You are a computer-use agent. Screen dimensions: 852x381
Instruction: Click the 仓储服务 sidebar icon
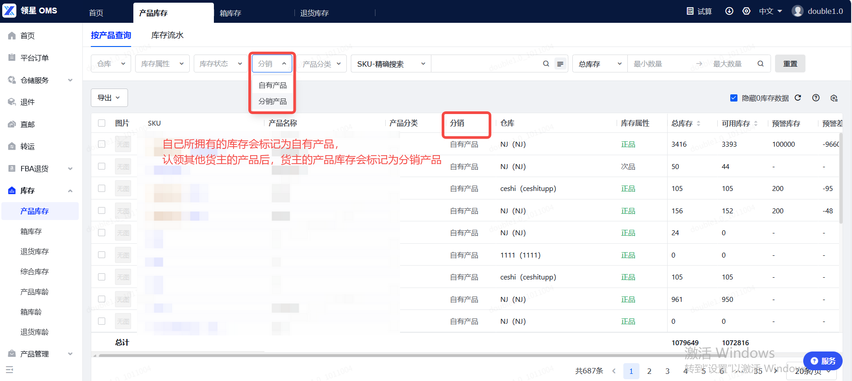click(12, 80)
